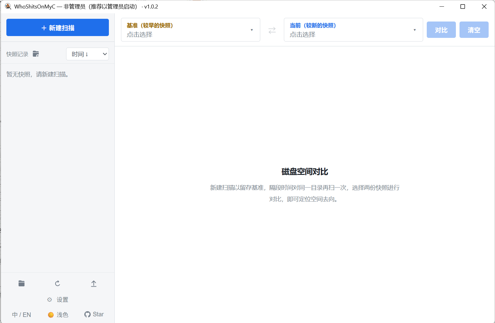Click the 磁盘空间对比 heading
This screenshot has width=495, height=323.
point(305,171)
